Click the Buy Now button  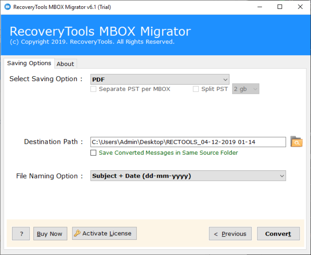pos(50,234)
